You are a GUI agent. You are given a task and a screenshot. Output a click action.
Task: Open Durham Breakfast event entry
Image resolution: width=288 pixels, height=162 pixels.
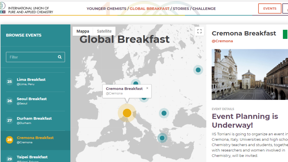pyautogui.click(x=35, y=120)
